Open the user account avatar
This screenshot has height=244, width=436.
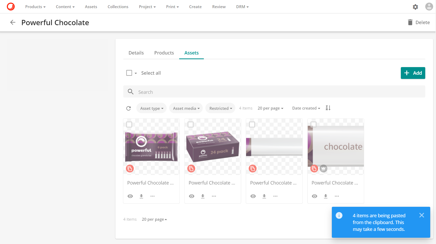pyautogui.click(x=429, y=7)
